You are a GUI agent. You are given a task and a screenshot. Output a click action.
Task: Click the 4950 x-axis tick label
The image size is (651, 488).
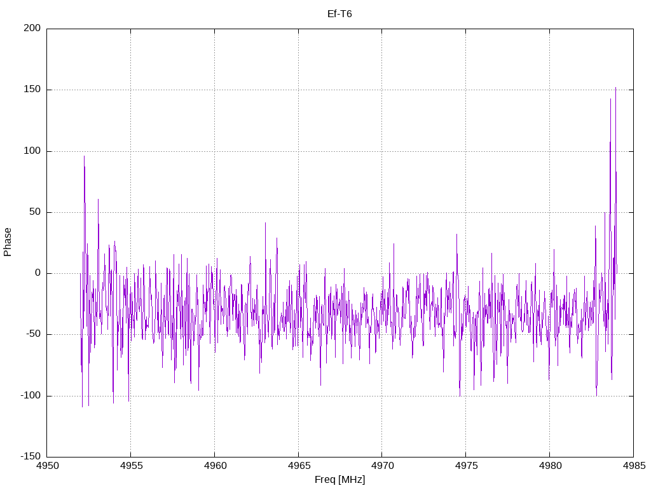[x=47, y=466]
